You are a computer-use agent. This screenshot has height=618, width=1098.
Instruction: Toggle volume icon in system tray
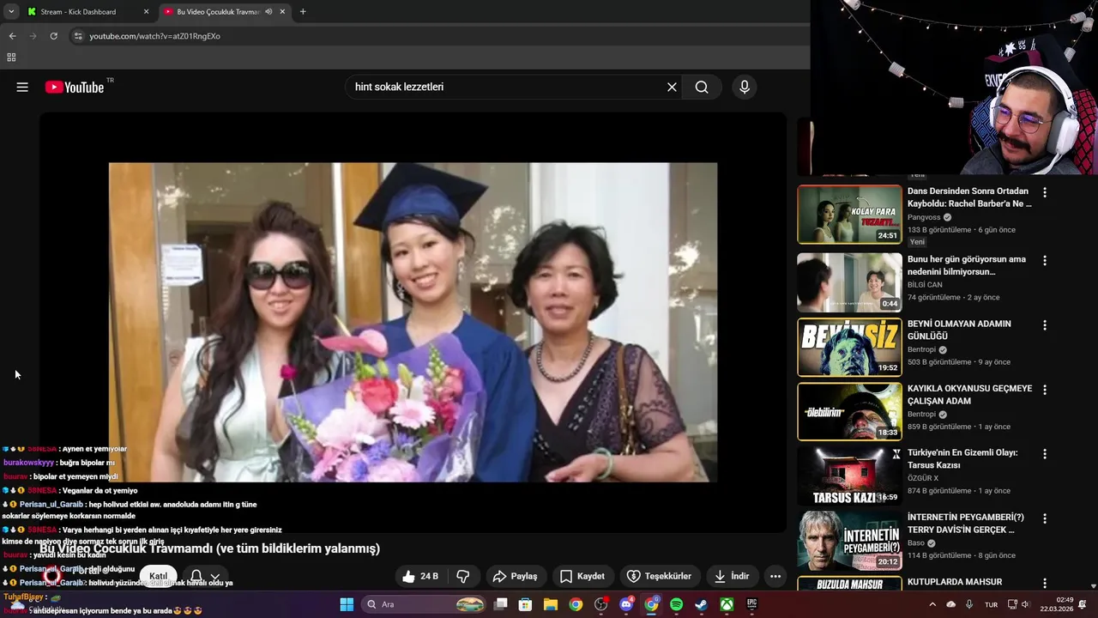(1025, 605)
